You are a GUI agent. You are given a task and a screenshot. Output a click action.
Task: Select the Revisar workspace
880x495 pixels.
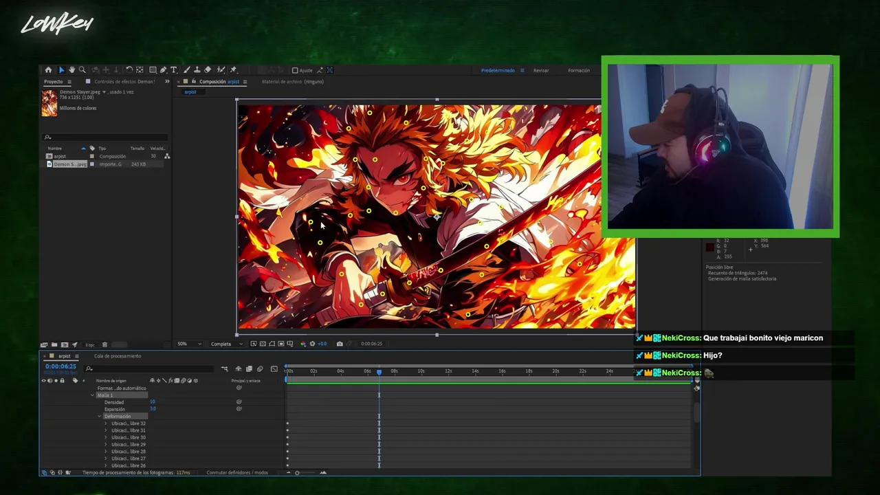coord(541,70)
